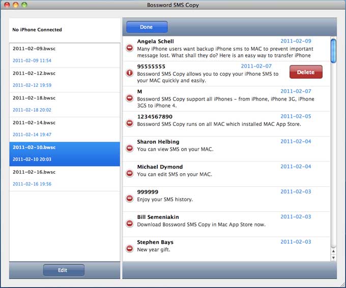Screen dimensions: 346x288
Task: Confirm with the red Delete button
Action: (x=306, y=72)
